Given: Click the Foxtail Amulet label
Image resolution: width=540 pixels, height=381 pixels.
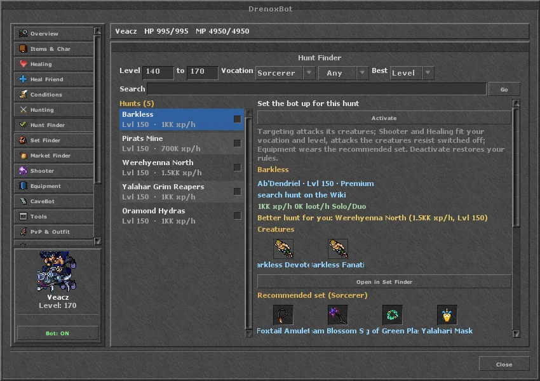Looking at the screenshot, I should (283, 331).
